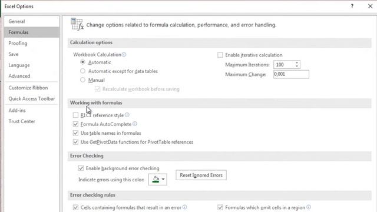Expand the error color dropdown arrow

point(163,179)
